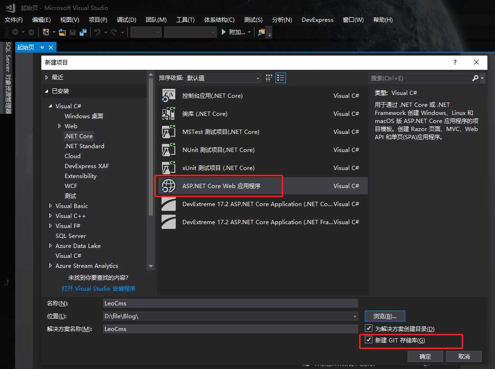Select MSTest 测试项目 template icon

[x=169, y=132]
